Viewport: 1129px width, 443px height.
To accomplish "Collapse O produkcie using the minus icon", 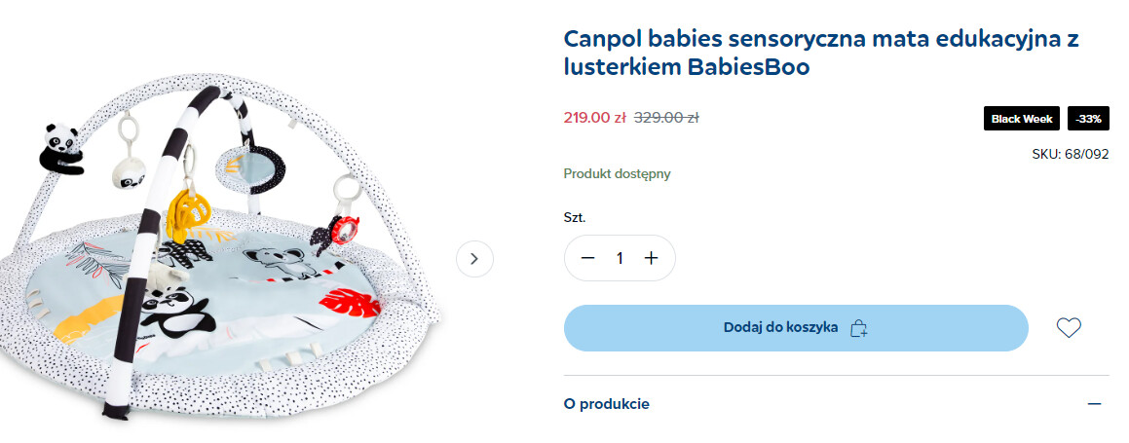I will pyautogui.click(x=1094, y=404).
